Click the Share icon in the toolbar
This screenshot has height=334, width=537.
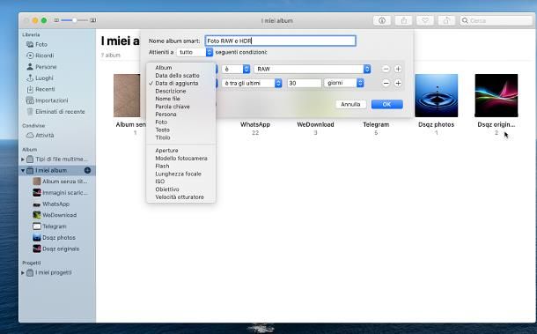pos(404,20)
